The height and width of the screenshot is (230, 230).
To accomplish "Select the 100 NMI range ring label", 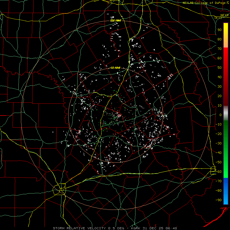I will (x=116, y=20).
